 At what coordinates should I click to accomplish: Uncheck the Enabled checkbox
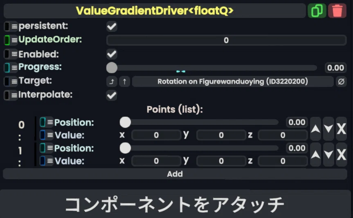[112, 54]
